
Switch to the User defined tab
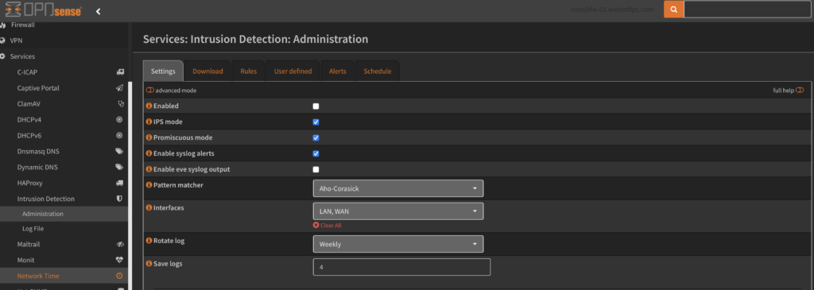click(293, 71)
